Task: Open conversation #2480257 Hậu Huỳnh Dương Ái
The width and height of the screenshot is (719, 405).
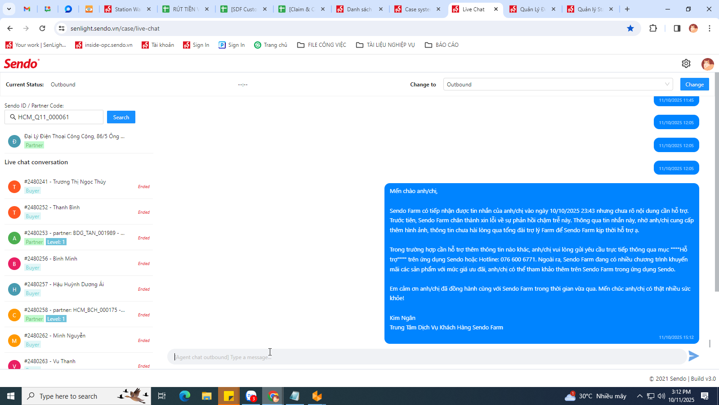Action: point(79,289)
